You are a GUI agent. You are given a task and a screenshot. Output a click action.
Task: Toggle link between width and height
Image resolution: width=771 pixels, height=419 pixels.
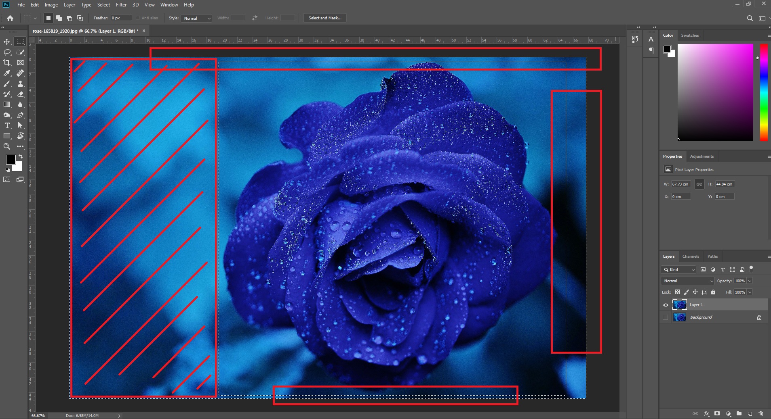click(x=699, y=184)
